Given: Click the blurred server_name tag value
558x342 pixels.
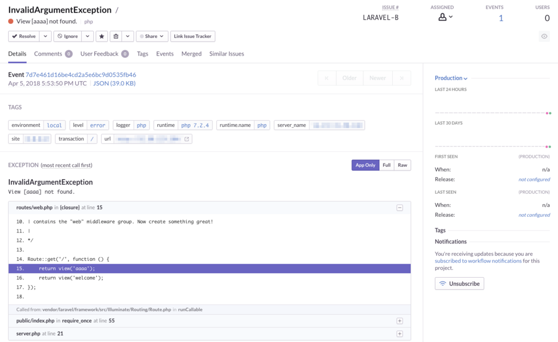Looking at the screenshot, I should [337, 125].
